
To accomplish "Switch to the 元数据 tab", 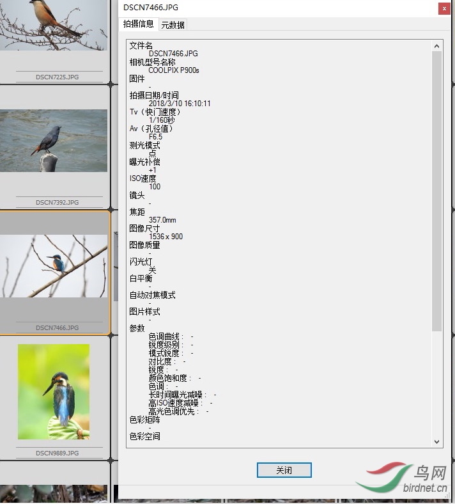I will click(173, 25).
